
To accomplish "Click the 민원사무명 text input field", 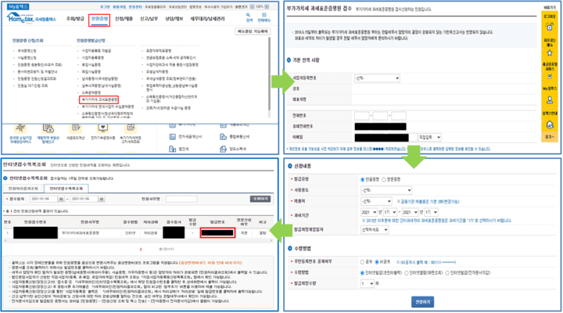I will pyautogui.click(x=181, y=199).
